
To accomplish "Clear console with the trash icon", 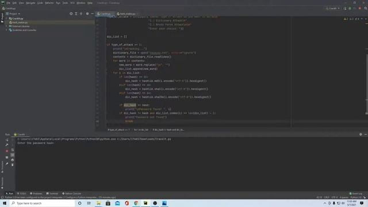I will (x=13, y=165).
